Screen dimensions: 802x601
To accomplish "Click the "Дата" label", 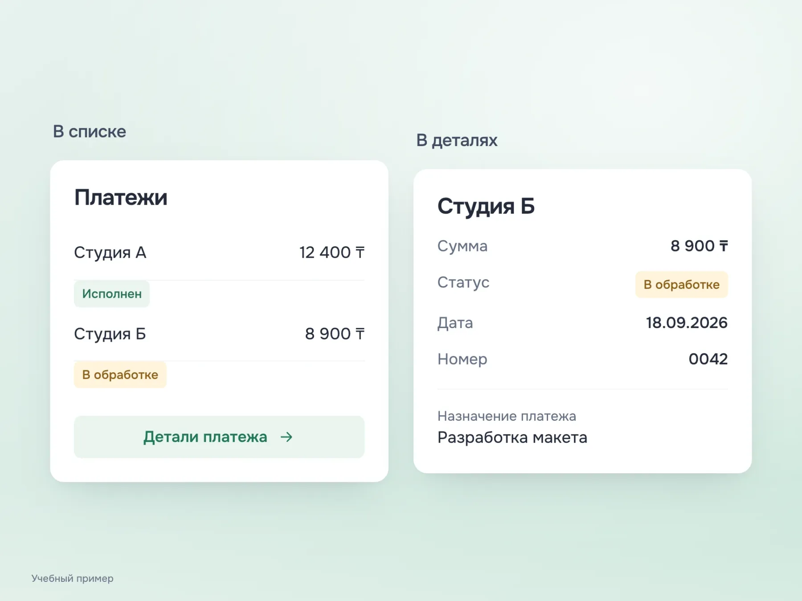I will (x=455, y=323).
